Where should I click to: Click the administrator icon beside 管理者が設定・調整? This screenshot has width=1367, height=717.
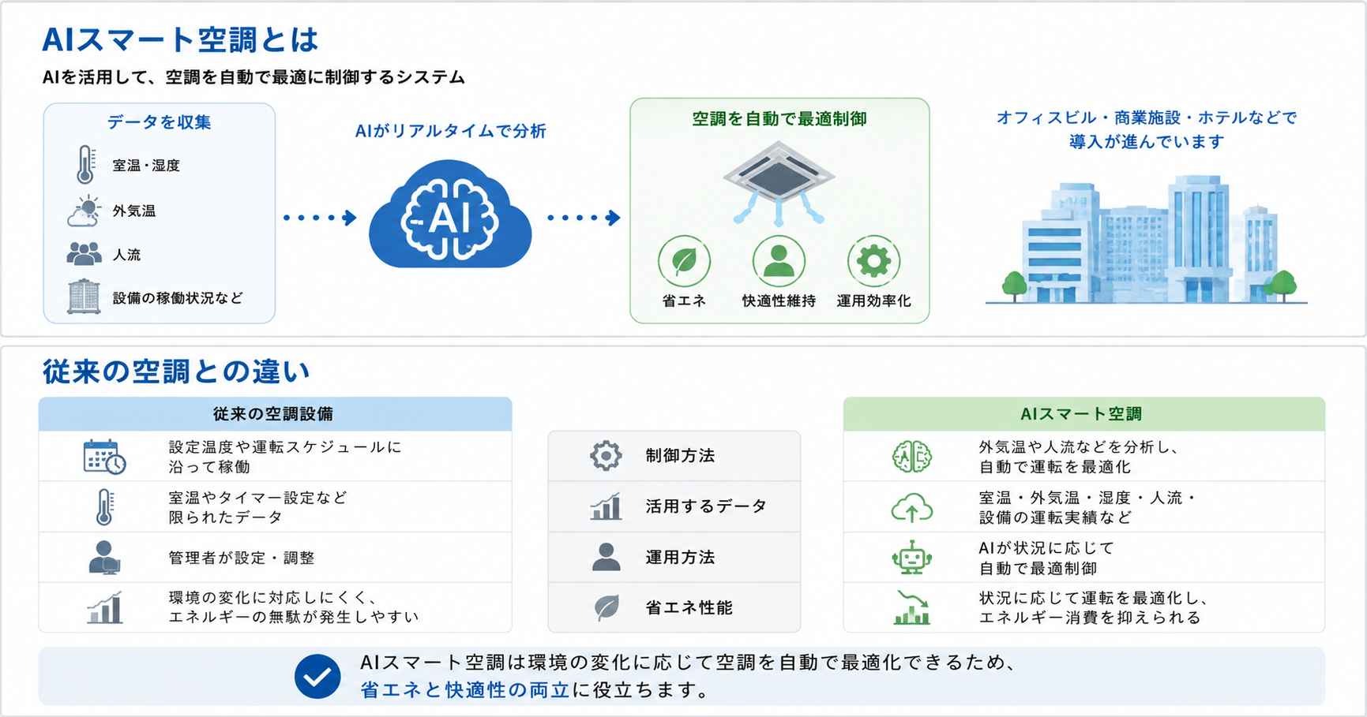pos(104,558)
